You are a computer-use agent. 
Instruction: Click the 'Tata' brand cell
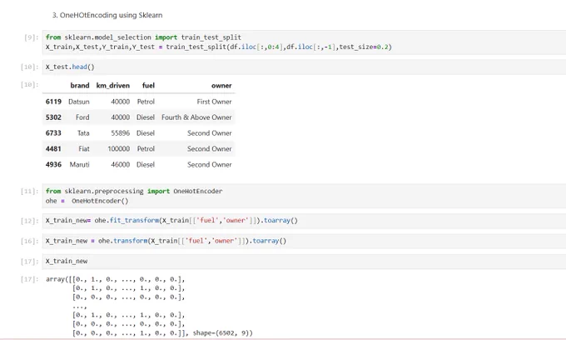pyautogui.click(x=83, y=133)
